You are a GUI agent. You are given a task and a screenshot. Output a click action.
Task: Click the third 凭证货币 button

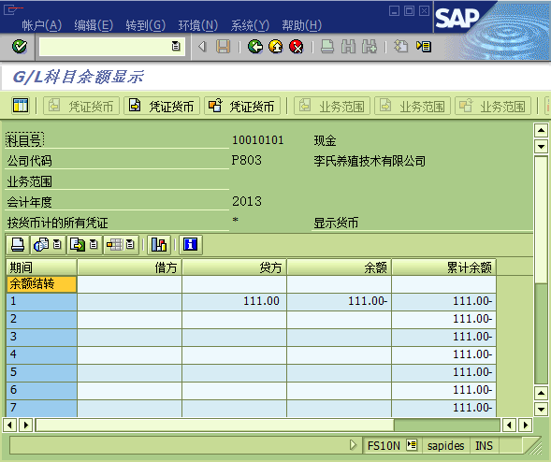242,106
